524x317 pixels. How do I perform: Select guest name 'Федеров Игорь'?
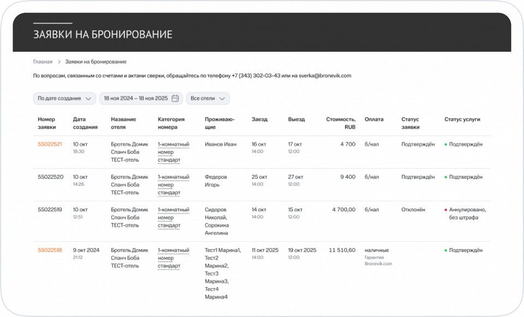(x=216, y=181)
